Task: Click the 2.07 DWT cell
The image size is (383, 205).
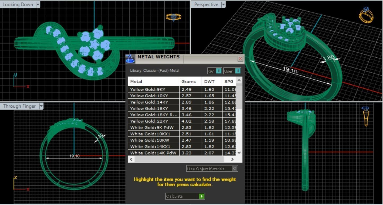Action: pos(212,153)
